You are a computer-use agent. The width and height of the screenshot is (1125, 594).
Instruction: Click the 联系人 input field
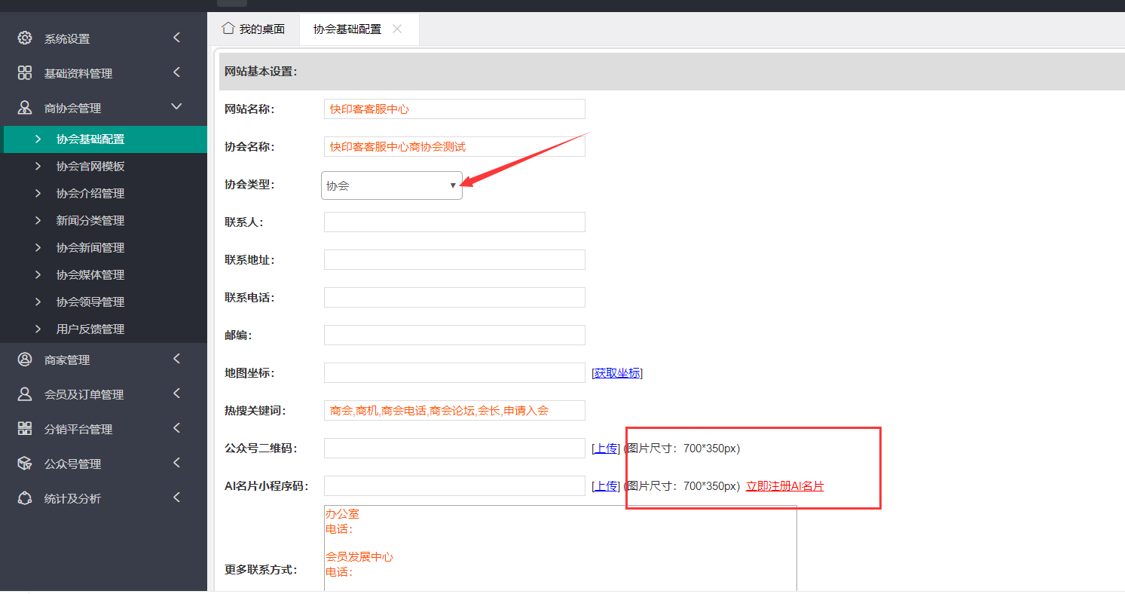tap(454, 222)
